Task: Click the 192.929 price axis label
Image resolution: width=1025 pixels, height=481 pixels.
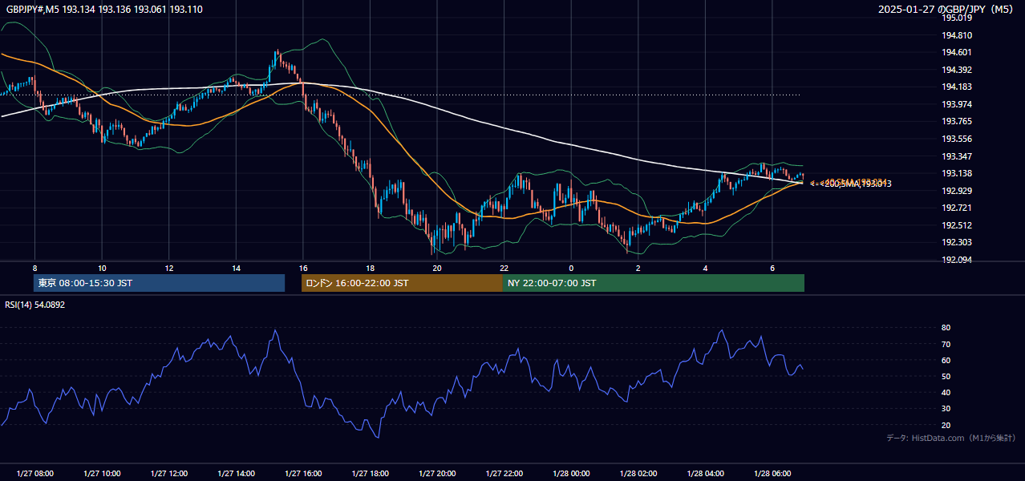Action: pos(955,191)
